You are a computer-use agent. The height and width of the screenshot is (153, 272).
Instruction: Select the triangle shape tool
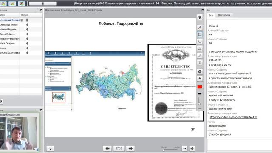(x=200, y=48)
